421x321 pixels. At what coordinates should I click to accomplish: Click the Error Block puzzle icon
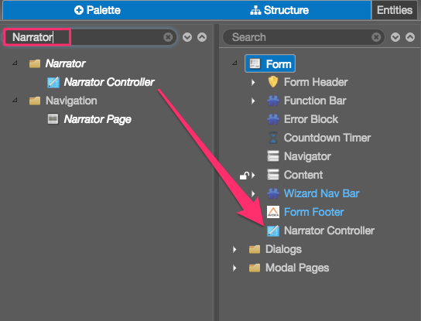pyautogui.click(x=273, y=119)
